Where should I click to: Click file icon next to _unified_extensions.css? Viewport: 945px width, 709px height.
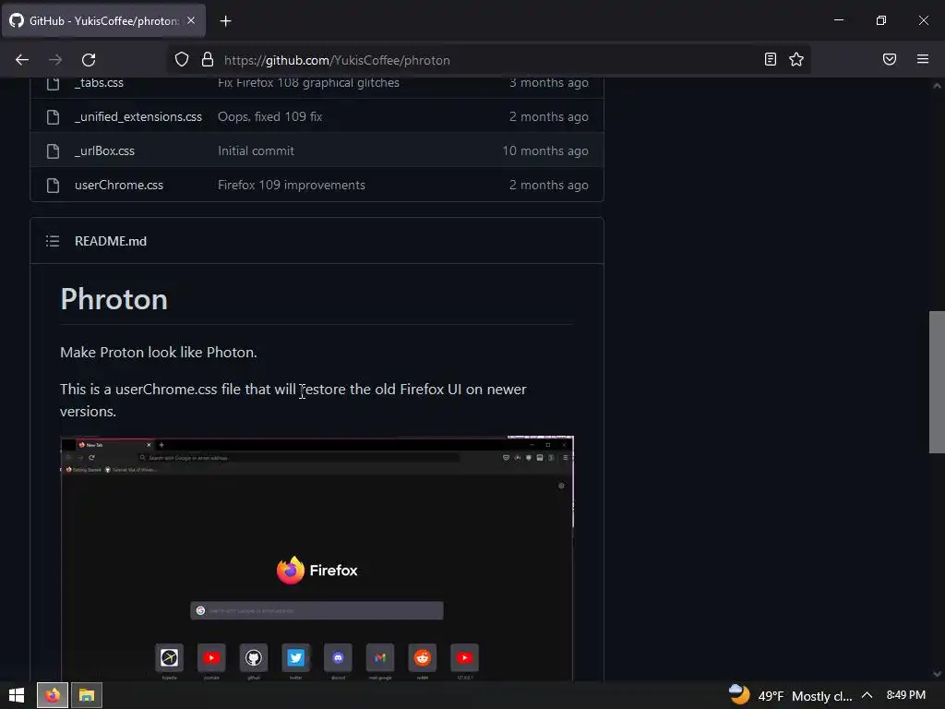coord(53,117)
